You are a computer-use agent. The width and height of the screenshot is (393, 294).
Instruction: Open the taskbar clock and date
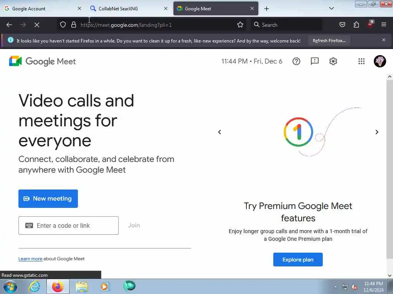pos(373,287)
